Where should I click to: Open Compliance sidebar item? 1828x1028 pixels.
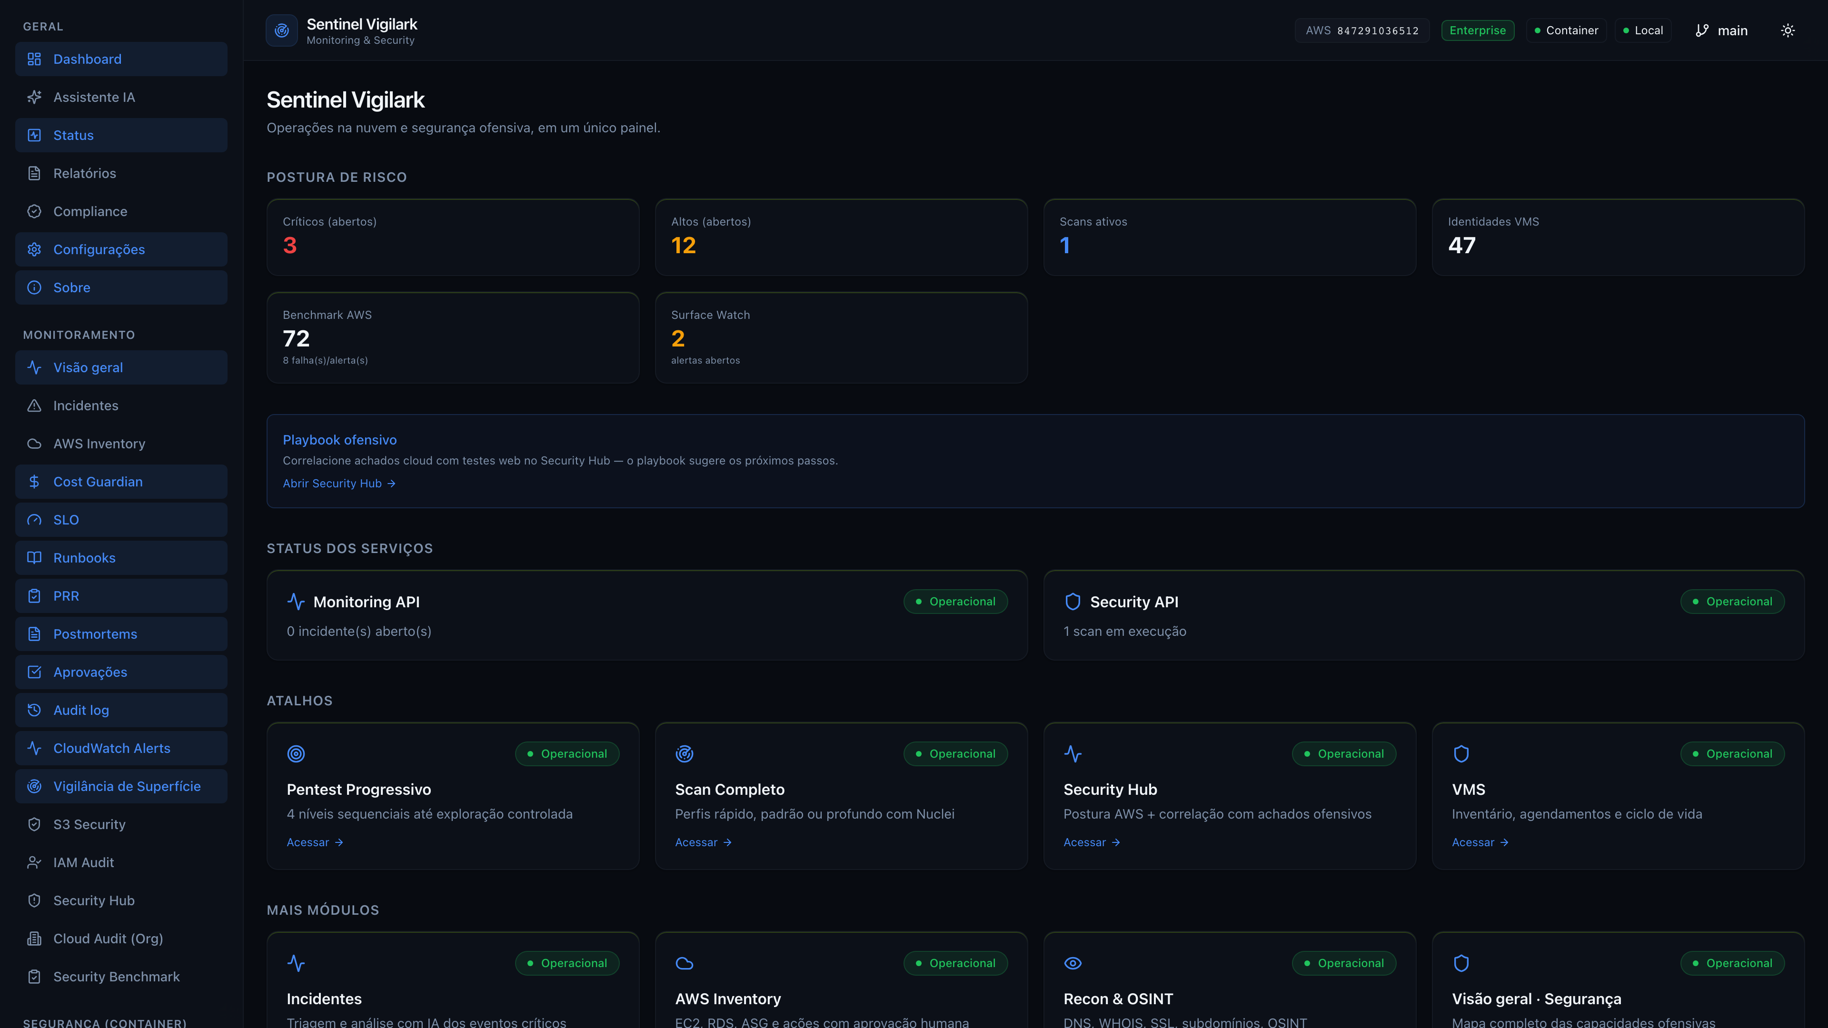[x=121, y=211]
